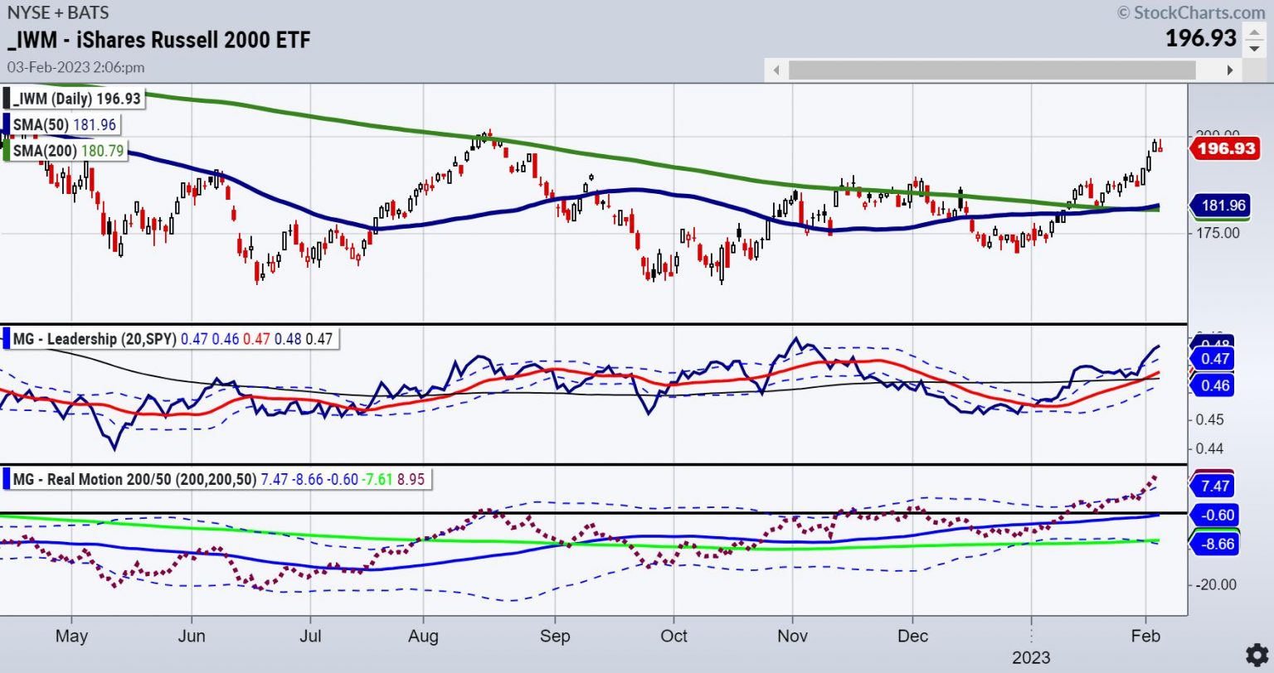This screenshot has height=673, width=1274.
Task: Click the blue SMA(50) color swatch
Action: point(7,125)
